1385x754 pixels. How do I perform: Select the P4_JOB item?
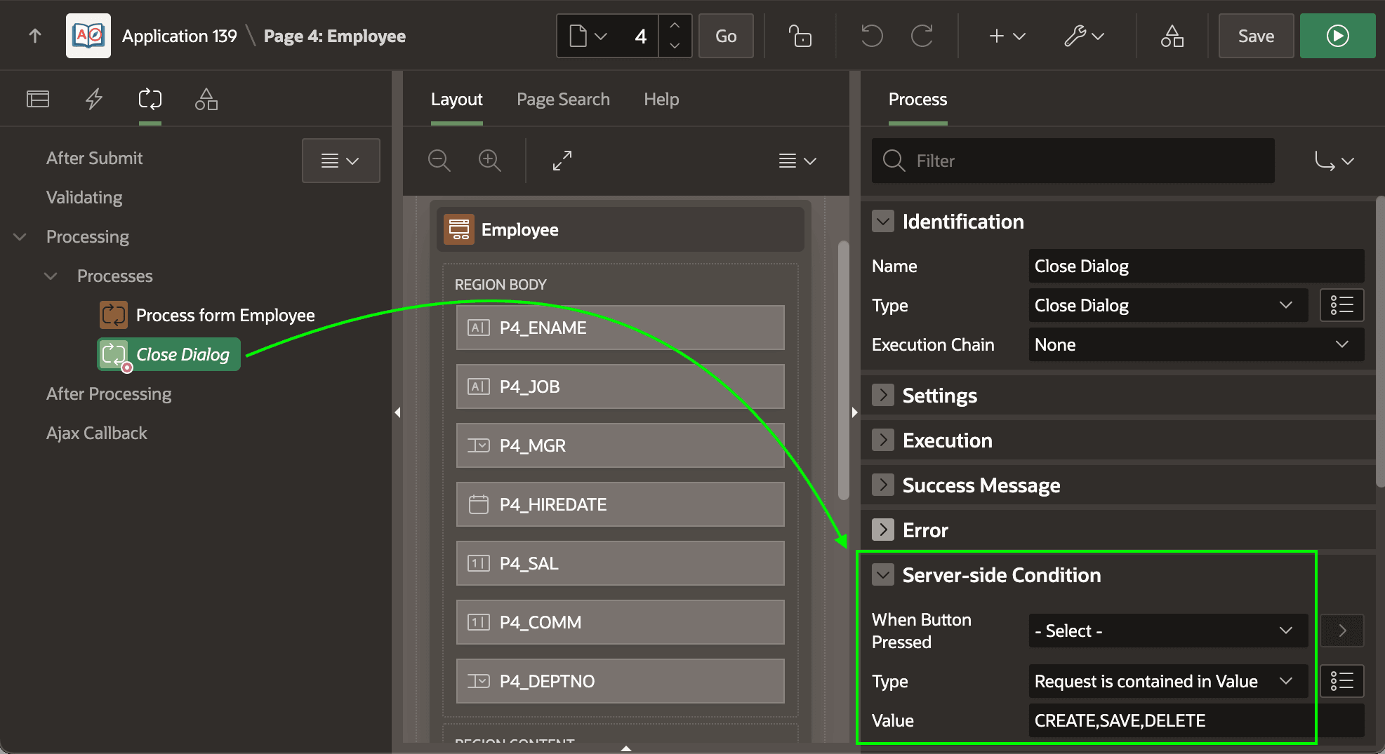click(x=621, y=386)
